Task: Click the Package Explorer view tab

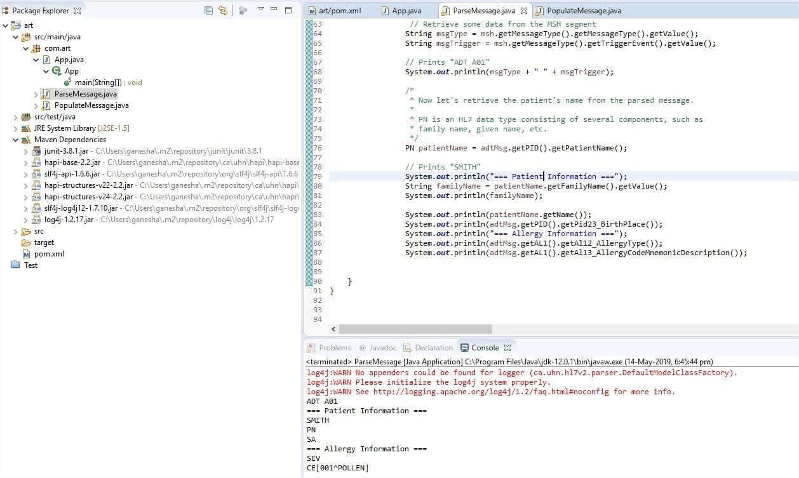Action: coord(41,11)
